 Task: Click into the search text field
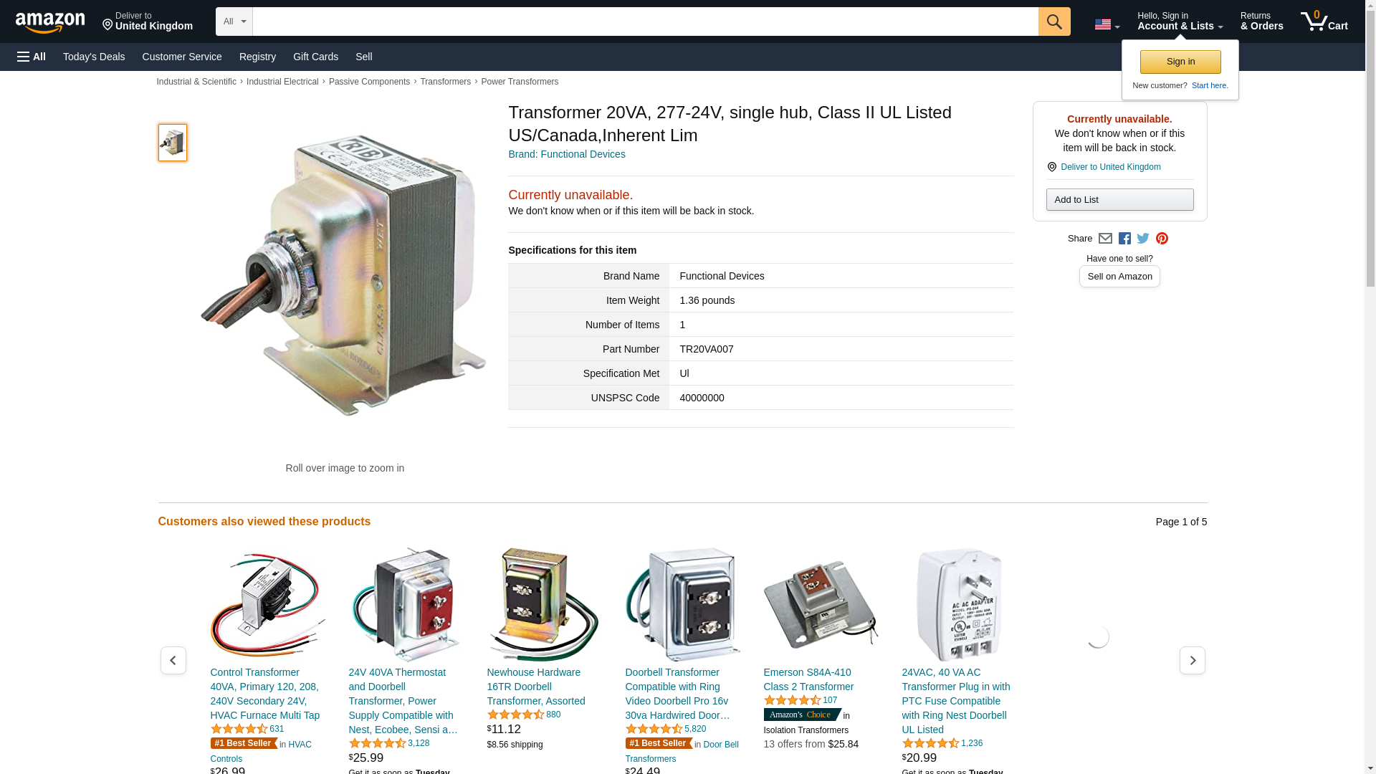(645, 21)
